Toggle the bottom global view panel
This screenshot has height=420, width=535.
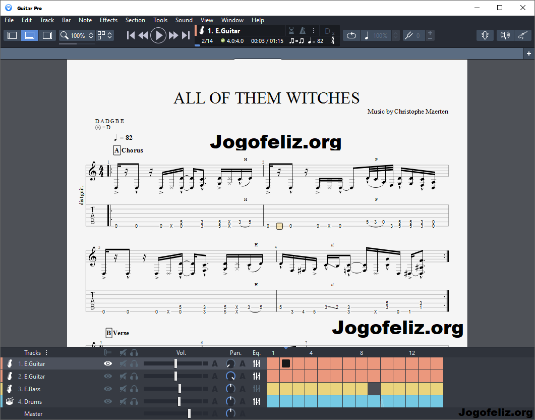pyautogui.click(x=30, y=35)
